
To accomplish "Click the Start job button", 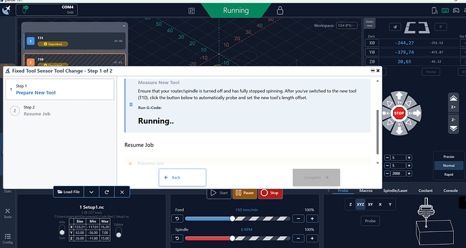I will (x=219, y=193).
